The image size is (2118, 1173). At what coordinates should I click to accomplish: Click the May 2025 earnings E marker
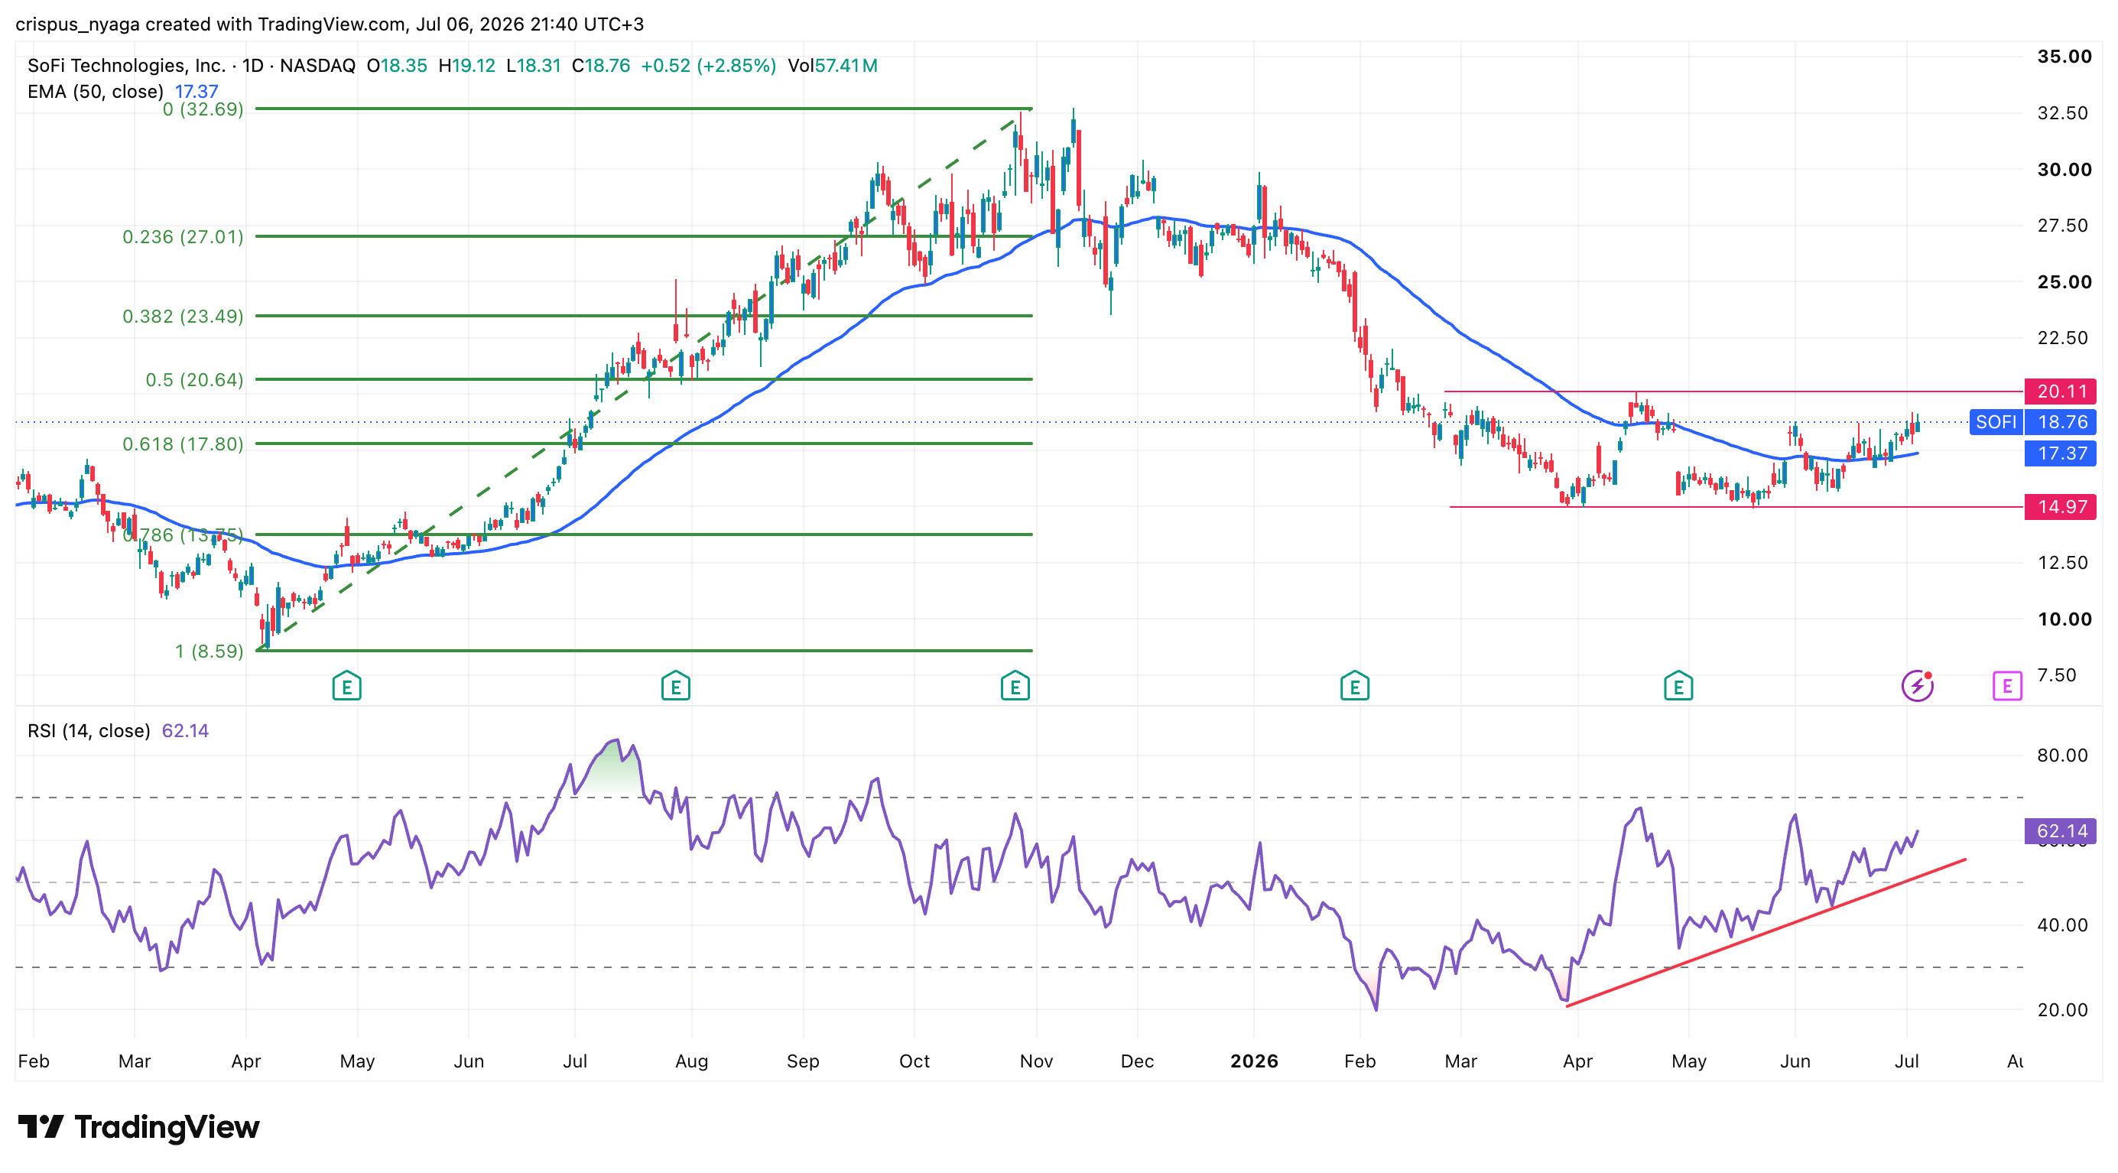click(x=346, y=686)
